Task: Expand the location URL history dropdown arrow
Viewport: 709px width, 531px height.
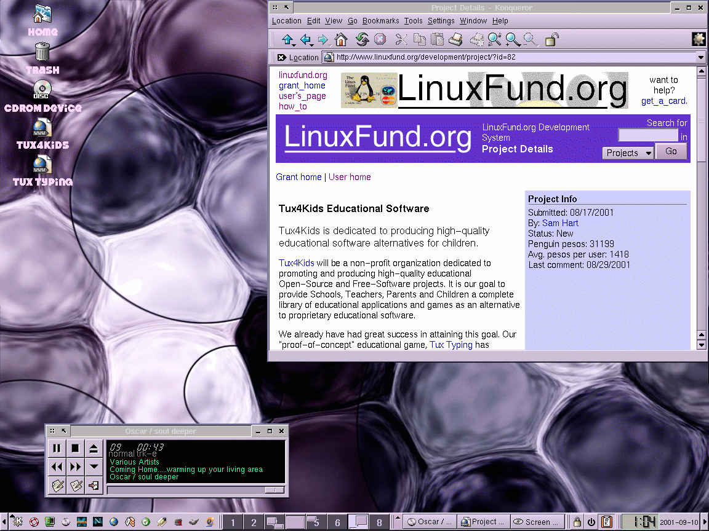Action: [x=701, y=57]
